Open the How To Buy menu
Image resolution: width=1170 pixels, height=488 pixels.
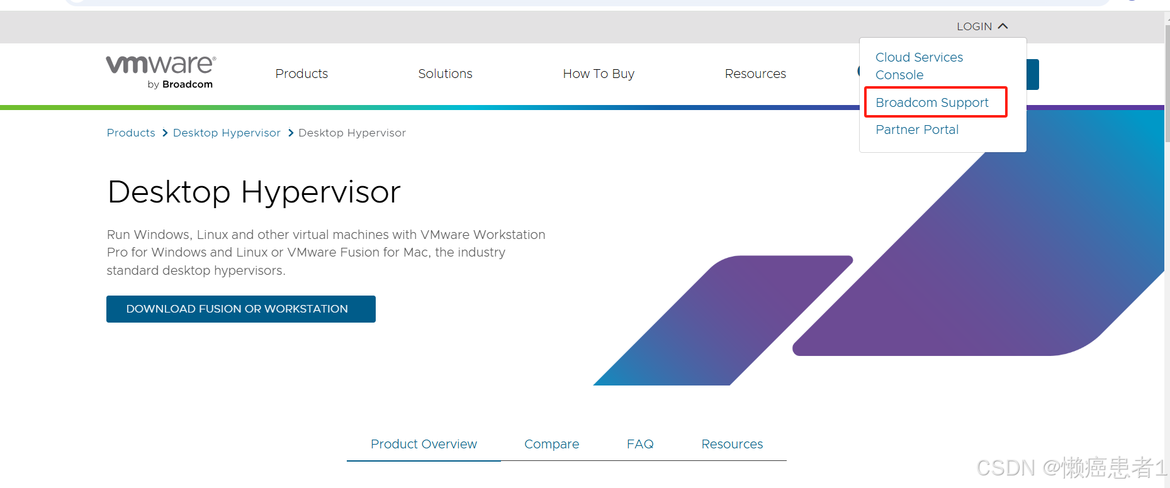coord(599,74)
